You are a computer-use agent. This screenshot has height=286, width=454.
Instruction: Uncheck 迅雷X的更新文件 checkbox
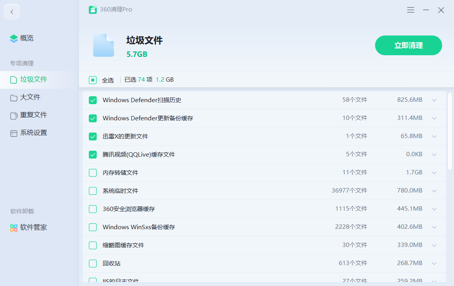pyautogui.click(x=93, y=136)
